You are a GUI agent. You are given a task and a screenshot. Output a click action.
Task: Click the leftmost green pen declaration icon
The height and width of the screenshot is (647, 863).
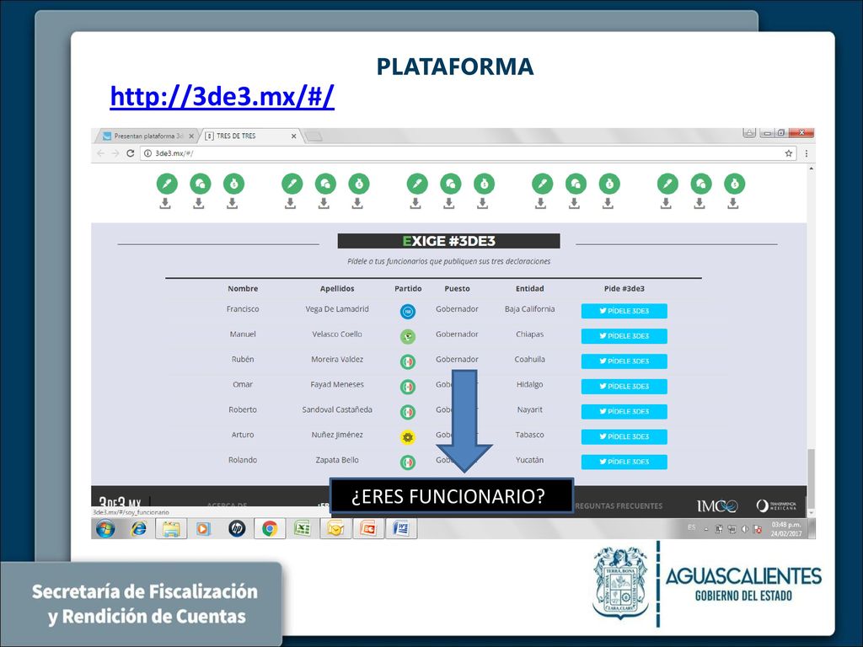(x=167, y=184)
